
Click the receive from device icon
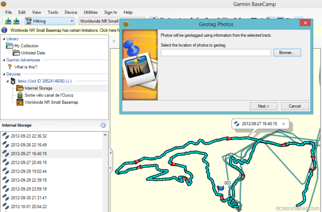pos(16,21)
